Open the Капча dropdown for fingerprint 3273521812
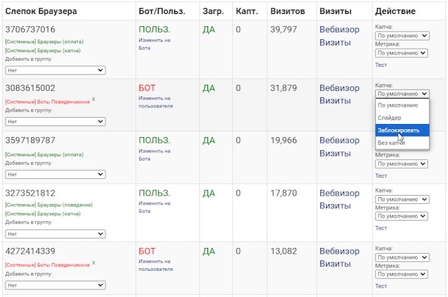The height and width of the screenshot is (297, 448). click(403, 199)
